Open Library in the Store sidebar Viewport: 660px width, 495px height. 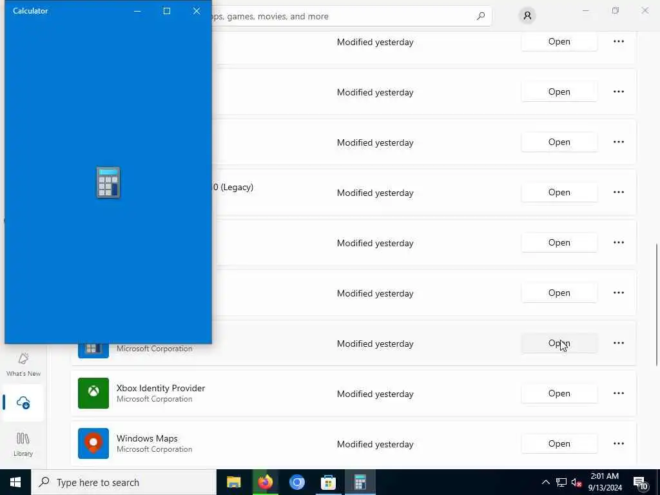tap(23, 444)
